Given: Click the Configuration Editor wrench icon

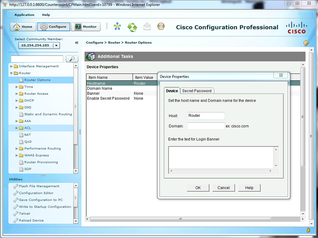Looking at the screenshot, I should click(x=16, y=193).
